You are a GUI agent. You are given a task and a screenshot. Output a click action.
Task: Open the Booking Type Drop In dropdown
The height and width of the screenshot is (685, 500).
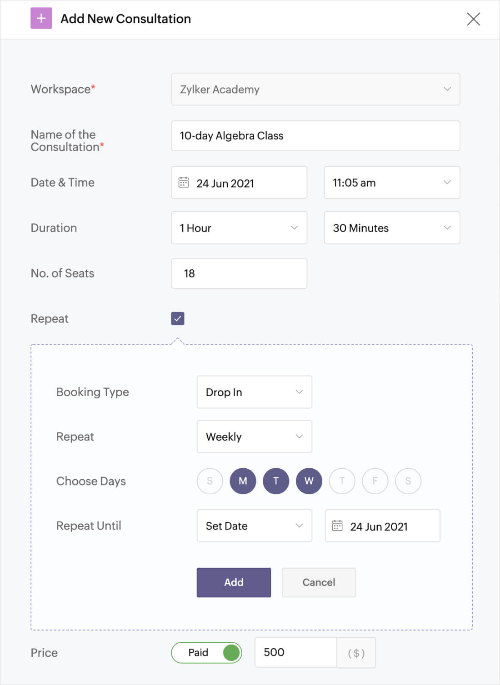coord(254,392)
